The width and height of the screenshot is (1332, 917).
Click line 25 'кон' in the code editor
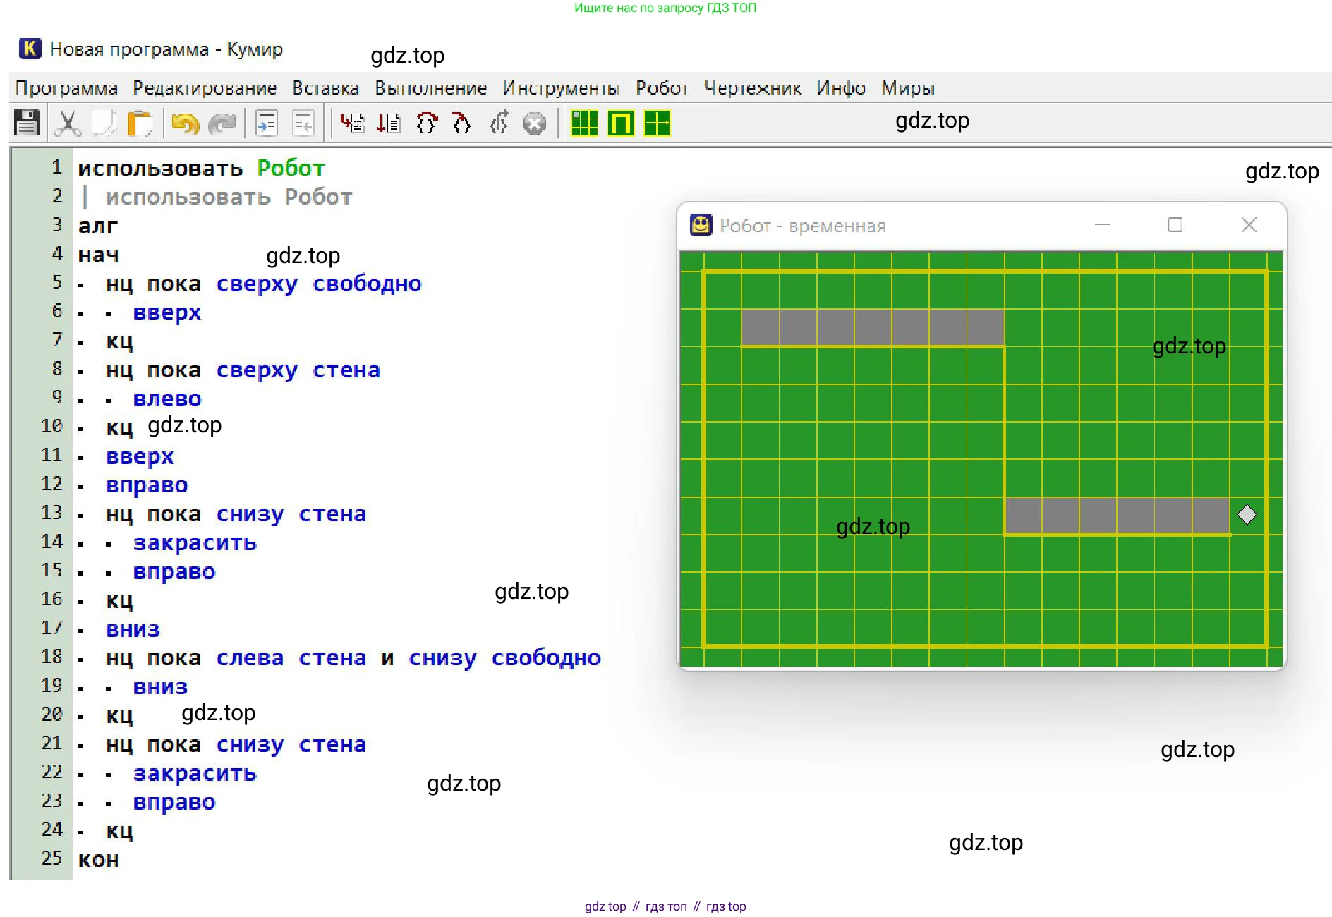coord(99,860)
